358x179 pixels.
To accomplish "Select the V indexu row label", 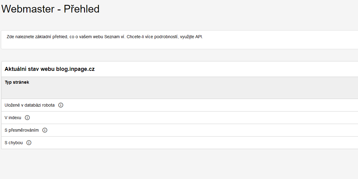I will 13,118.
